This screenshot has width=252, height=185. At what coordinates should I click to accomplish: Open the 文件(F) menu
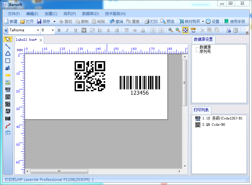[x=14, y=14]
